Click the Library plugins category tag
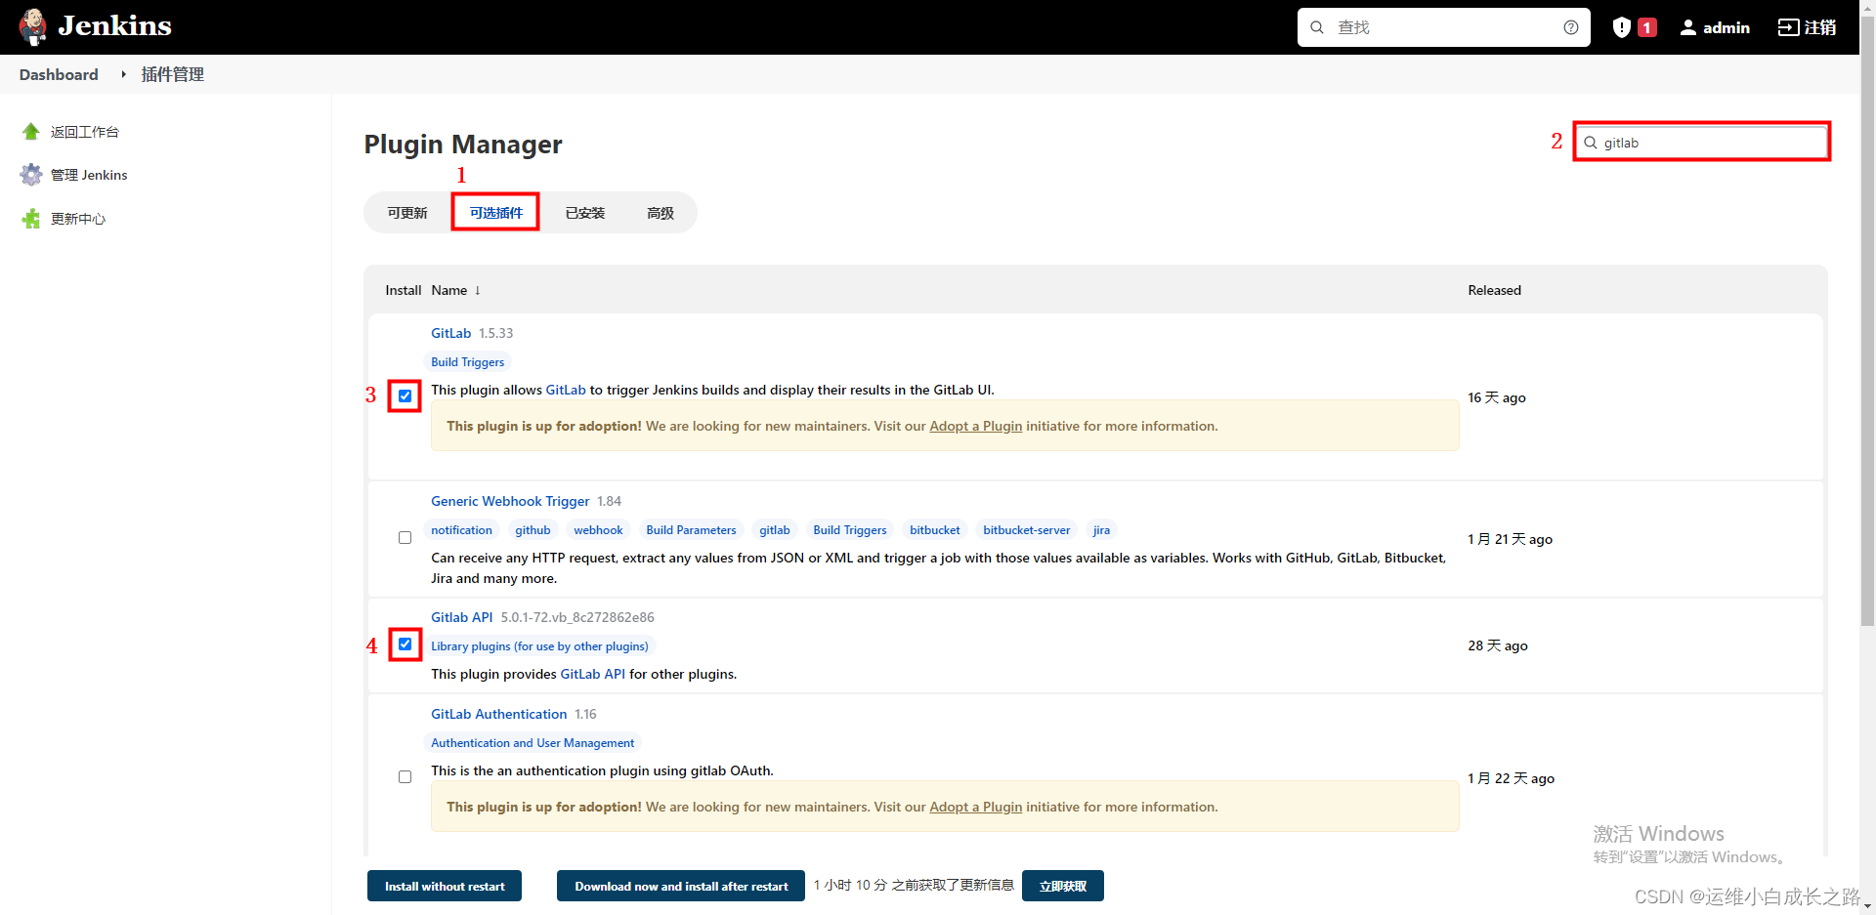Screen dimensions: 1876x915 (x=539, y=646)
